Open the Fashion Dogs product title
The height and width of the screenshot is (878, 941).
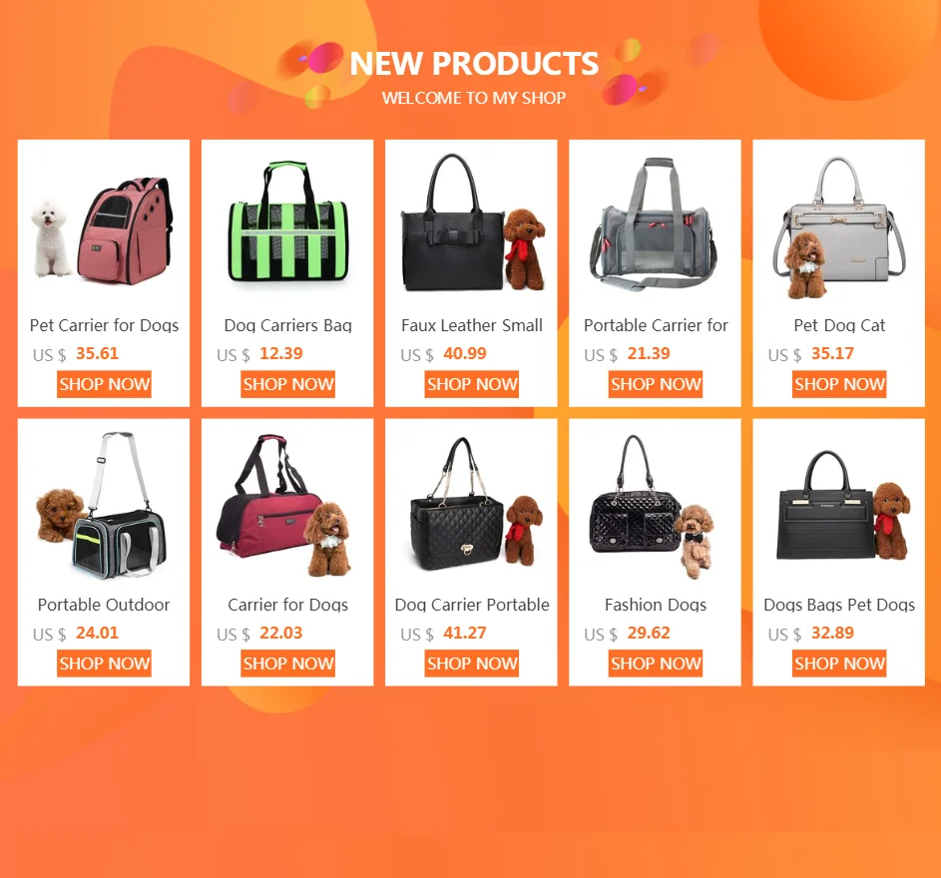click(656, 605)
